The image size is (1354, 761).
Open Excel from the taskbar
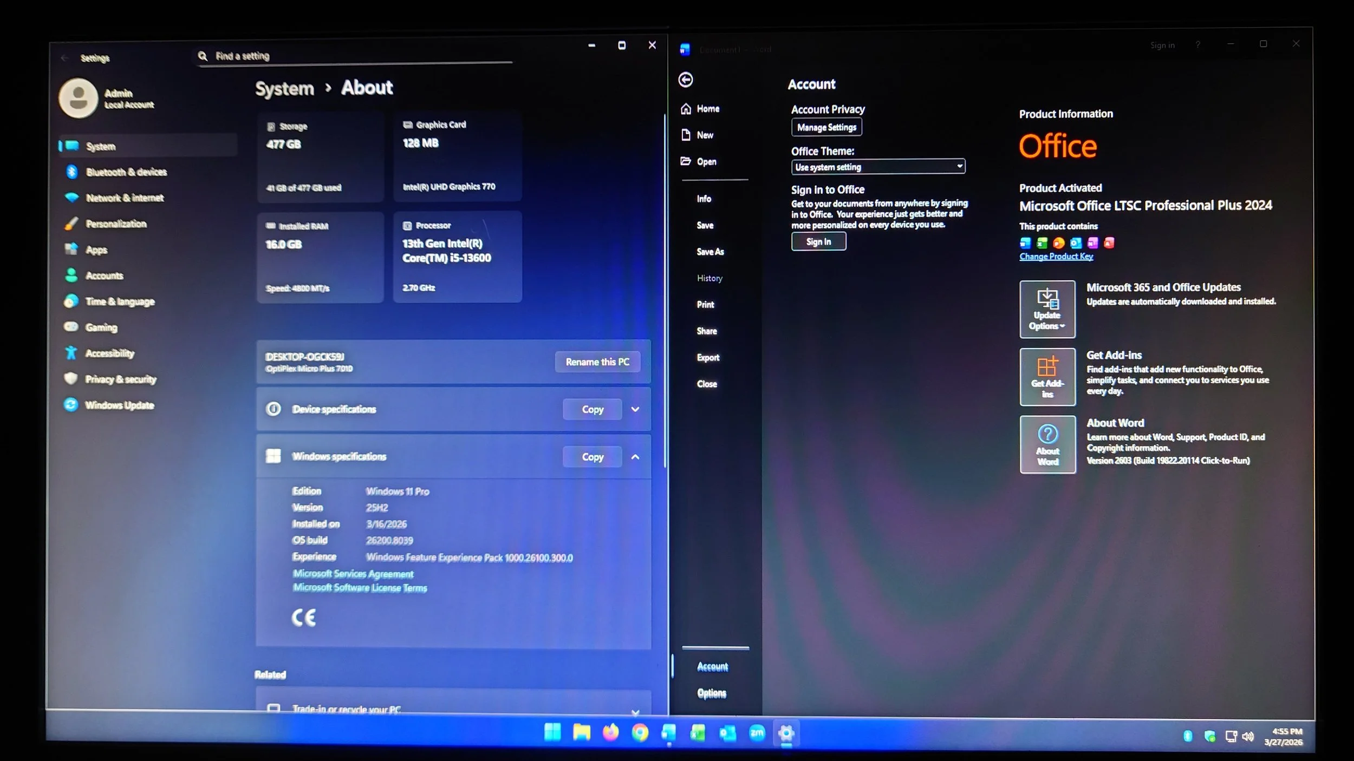[x=698, y=733]
